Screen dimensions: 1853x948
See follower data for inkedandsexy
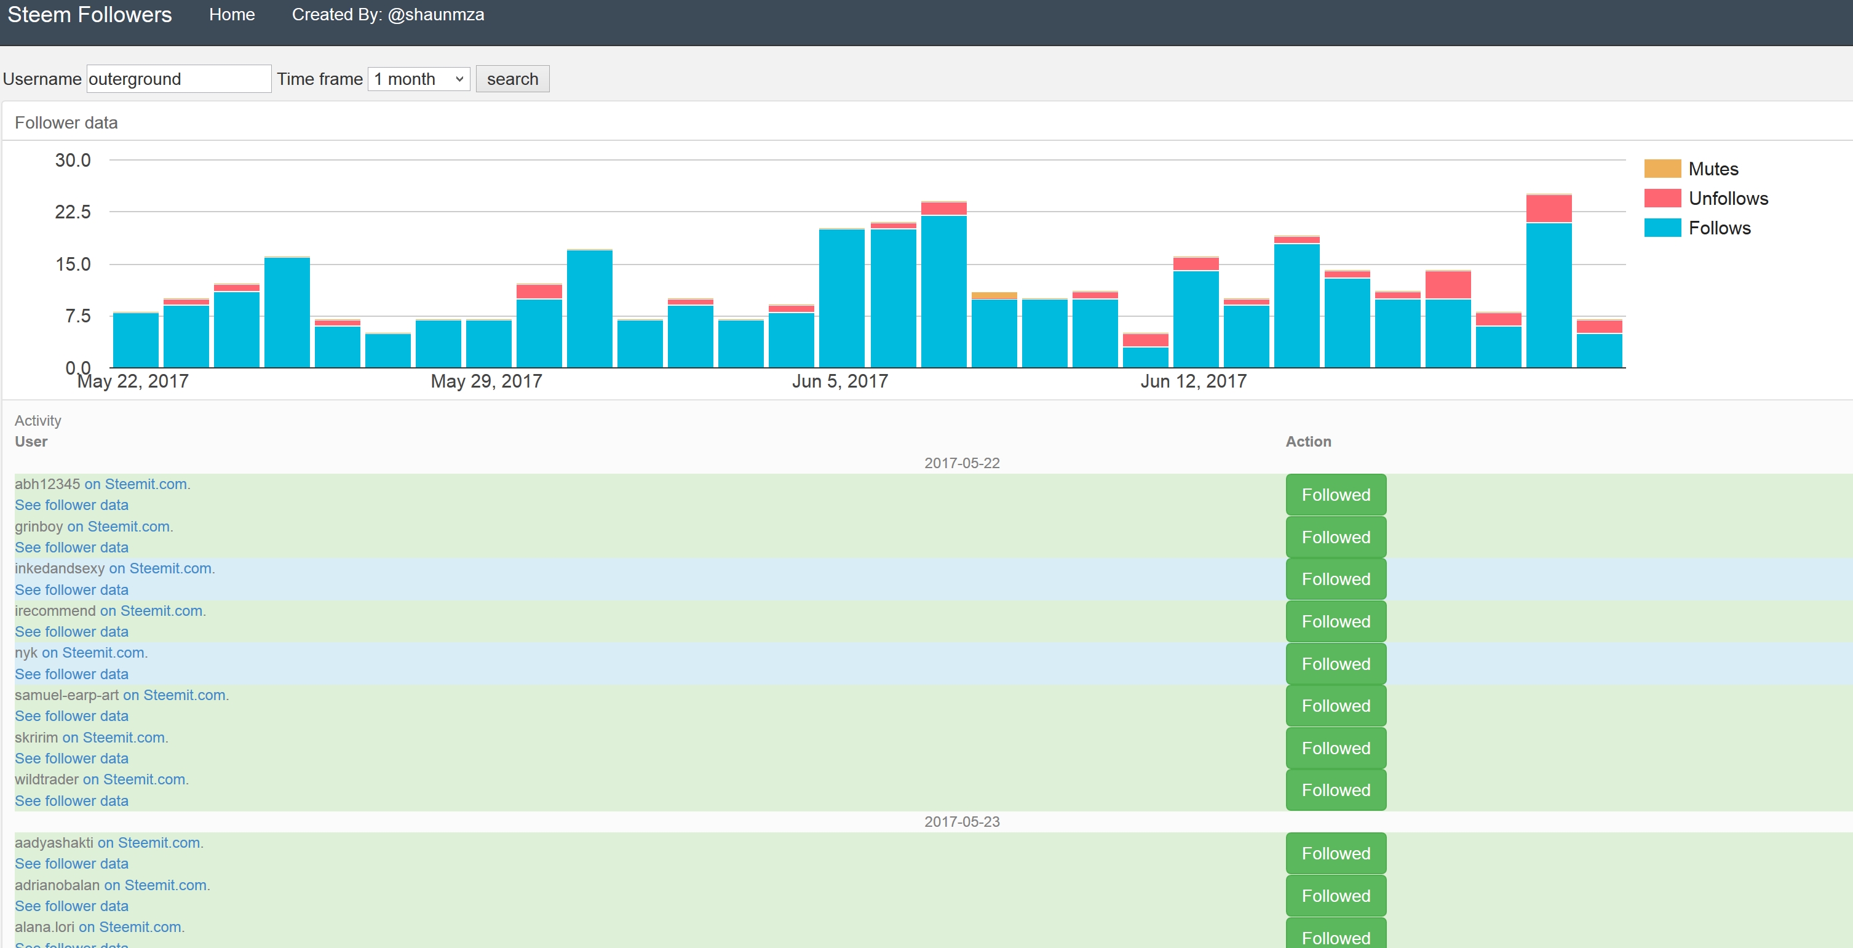tap(71, 589)
